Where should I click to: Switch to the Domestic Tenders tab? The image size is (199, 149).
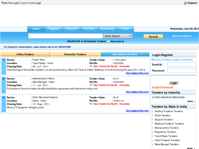click(75, 54)
